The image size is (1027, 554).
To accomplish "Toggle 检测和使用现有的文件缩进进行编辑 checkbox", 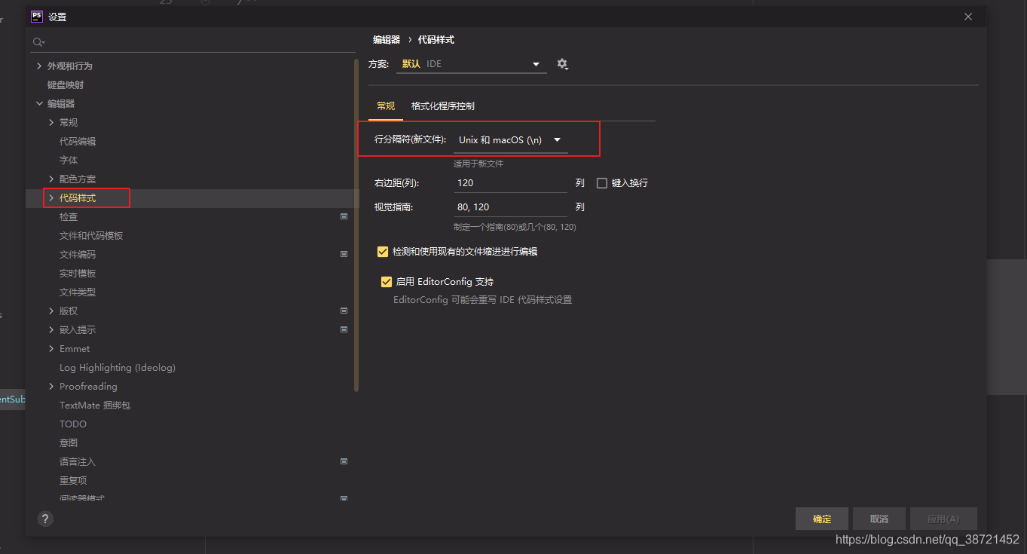I will click(x=383, y=252).
